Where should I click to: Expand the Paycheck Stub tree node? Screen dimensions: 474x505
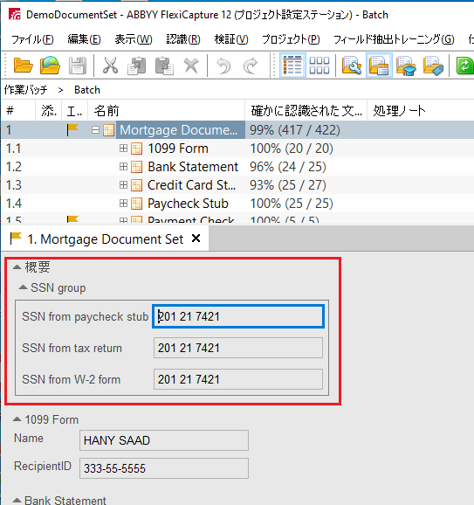pos(123,204)
